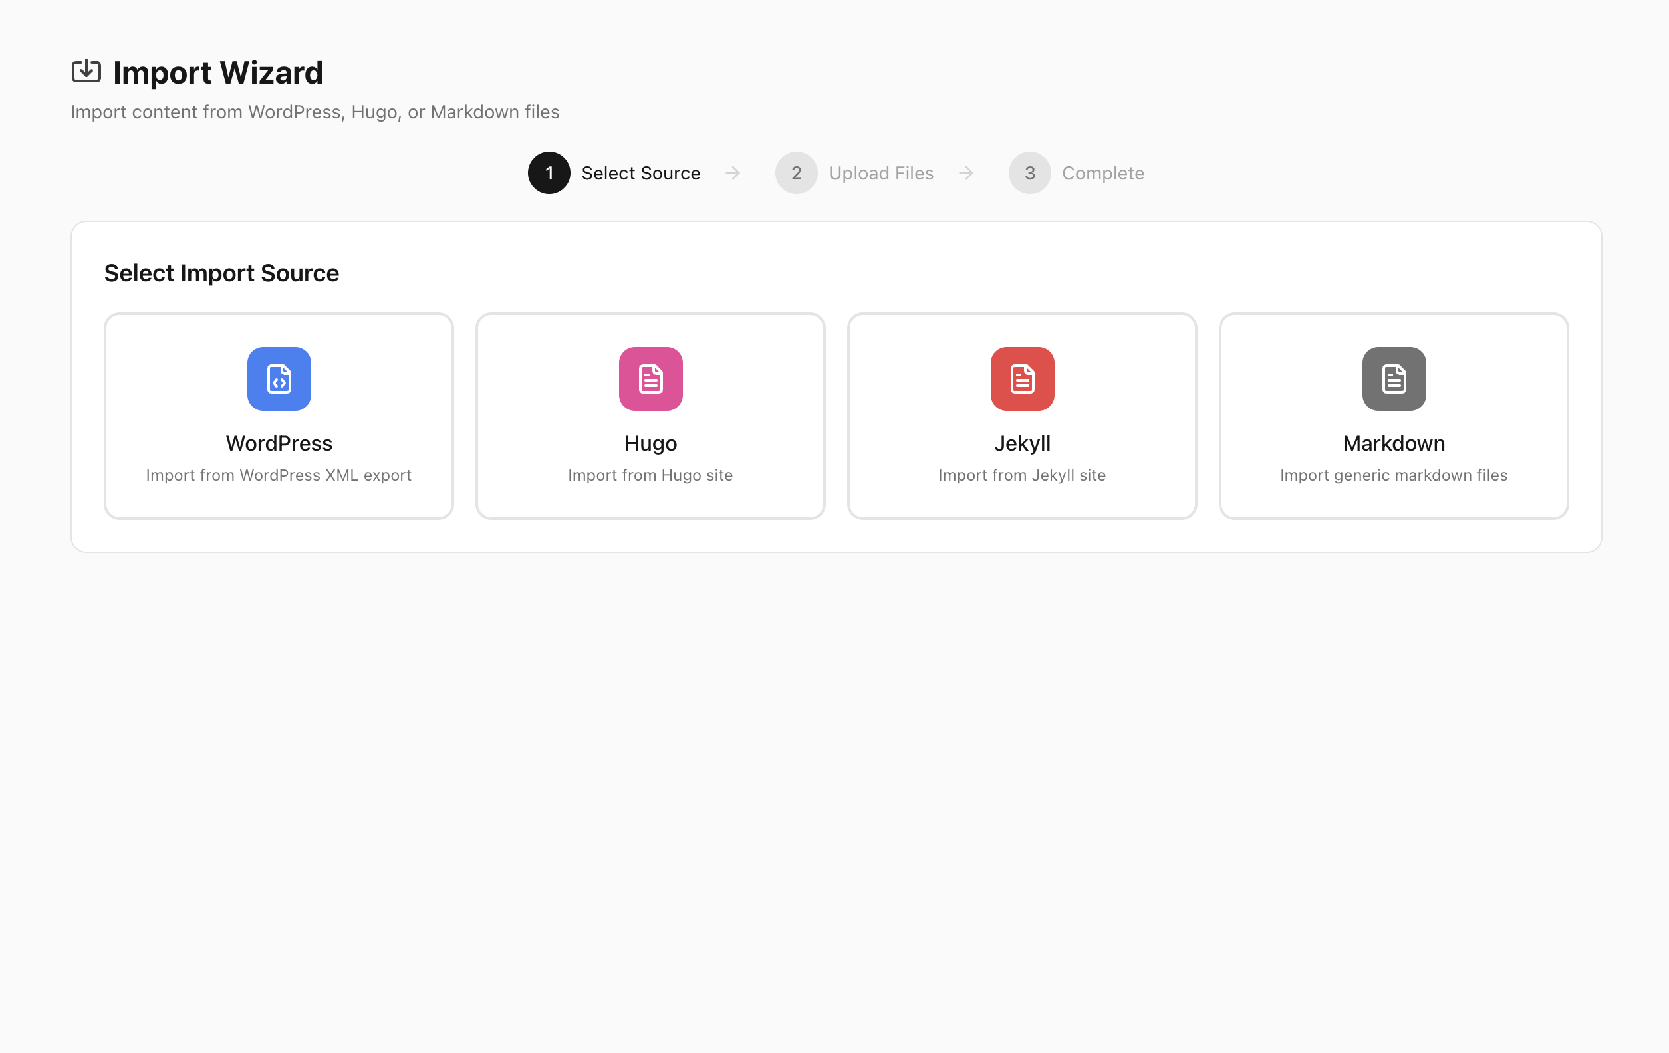Click the pink Hugo document icon
1669x1053 pixels.
point(651,379)
